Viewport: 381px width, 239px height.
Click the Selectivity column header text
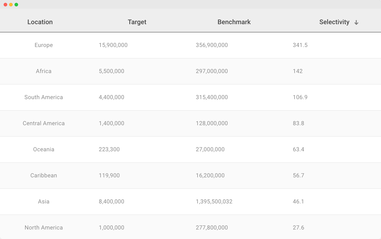(x=334, y=22)
